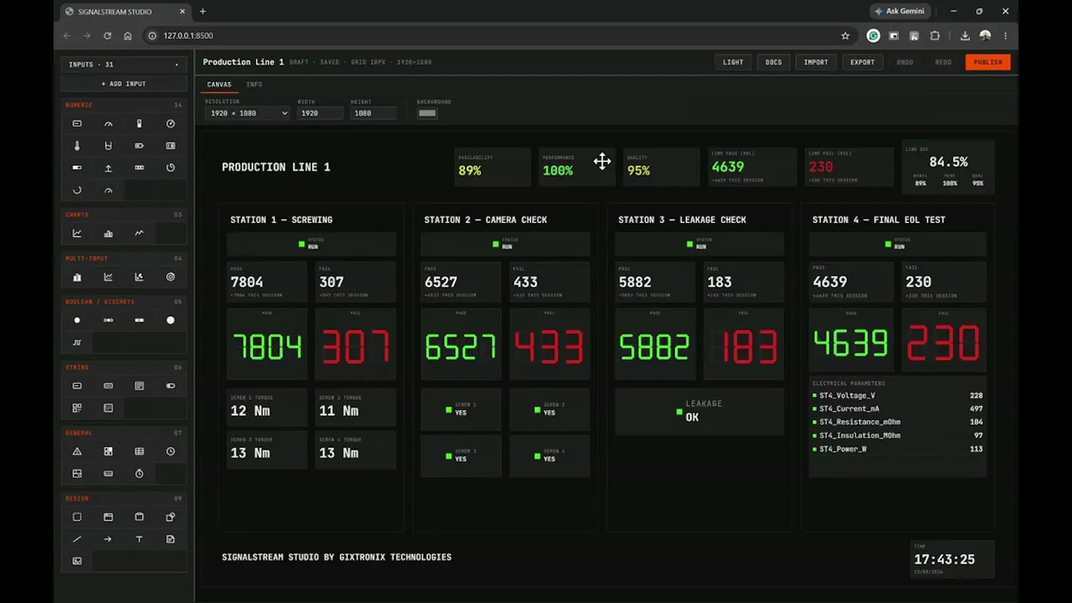The width and height of the screenshot is (1072, 603).
Task: Open a new browser tab
Action: pos(203,11)
